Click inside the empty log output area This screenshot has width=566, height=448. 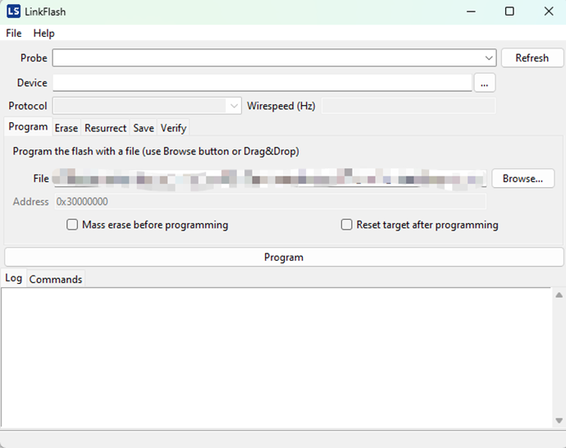tap(276, 358)
